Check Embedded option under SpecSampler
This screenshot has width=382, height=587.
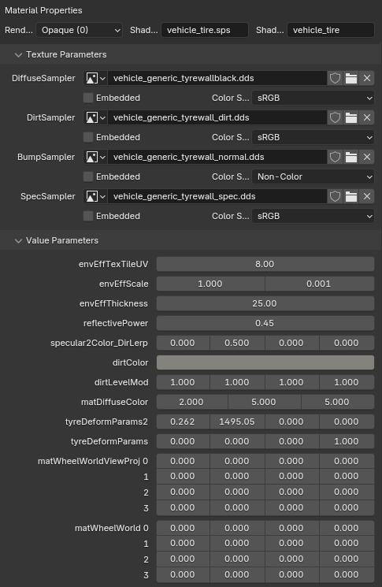click(88, 216)
